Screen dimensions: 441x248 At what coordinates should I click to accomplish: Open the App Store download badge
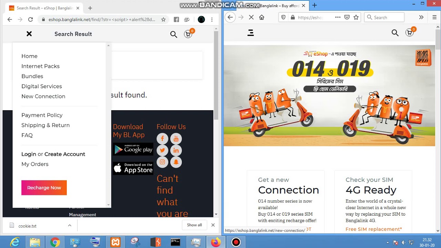click(x=133, y=168)
